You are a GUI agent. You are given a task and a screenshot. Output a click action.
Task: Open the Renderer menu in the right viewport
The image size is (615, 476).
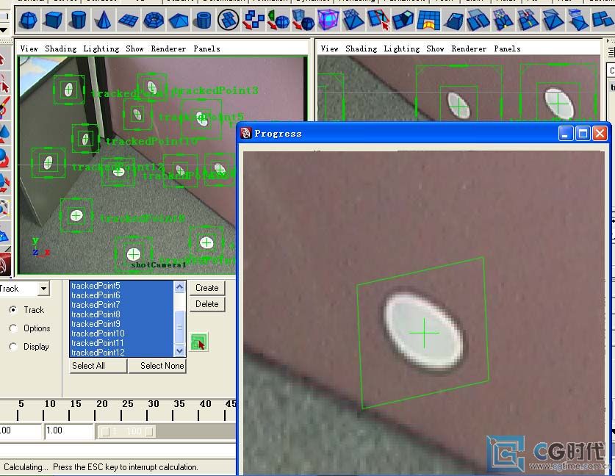pos(469,48)
